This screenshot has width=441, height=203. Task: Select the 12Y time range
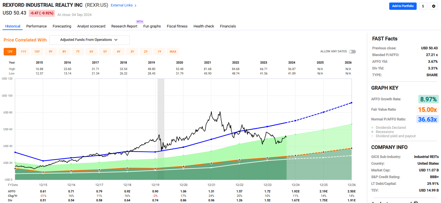tap(10, 52)
